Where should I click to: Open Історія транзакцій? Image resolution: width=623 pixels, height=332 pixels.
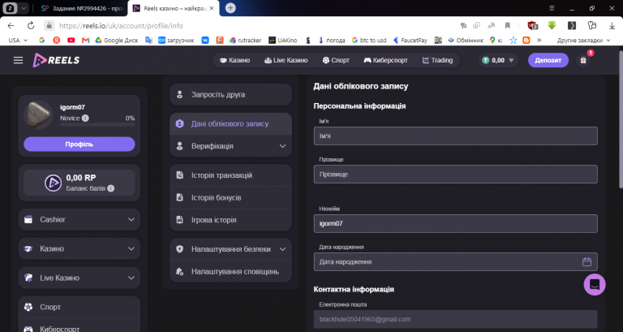point(230,175)
